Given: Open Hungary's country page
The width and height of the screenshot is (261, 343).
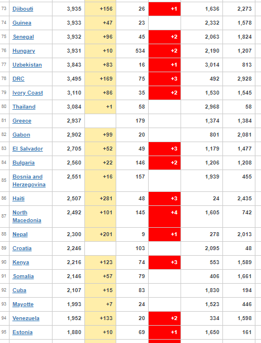Looking at the screenshot, I should click(23, 51).
